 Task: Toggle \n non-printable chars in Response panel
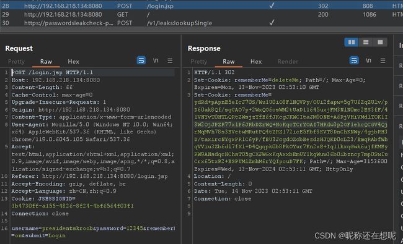(x=368, y=61)
